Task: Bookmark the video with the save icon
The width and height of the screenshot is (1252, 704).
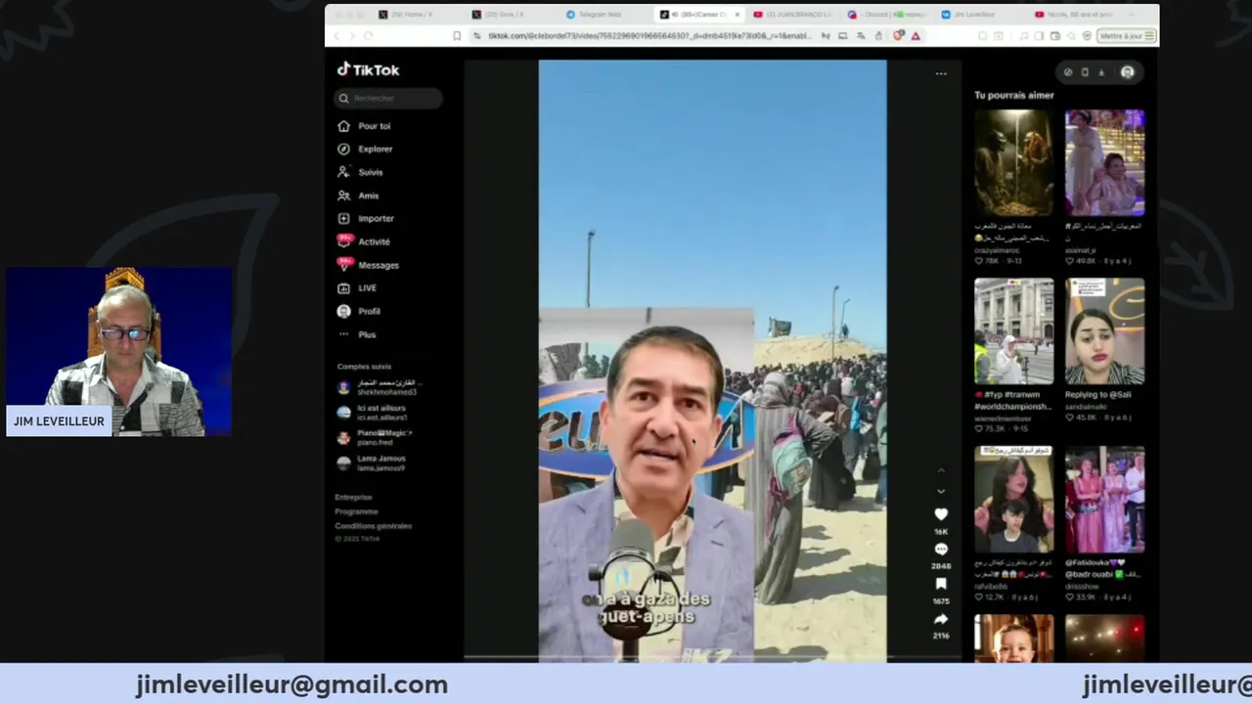Action: pos(941,584)
